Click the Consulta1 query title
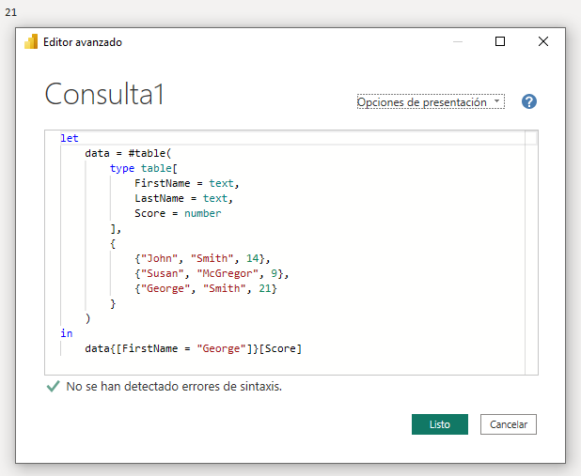Screen dimensions: 581x476 (x=104, y=95)
